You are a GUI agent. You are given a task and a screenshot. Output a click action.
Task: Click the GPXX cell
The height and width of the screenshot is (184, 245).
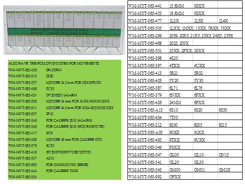(x=181, y=176)
